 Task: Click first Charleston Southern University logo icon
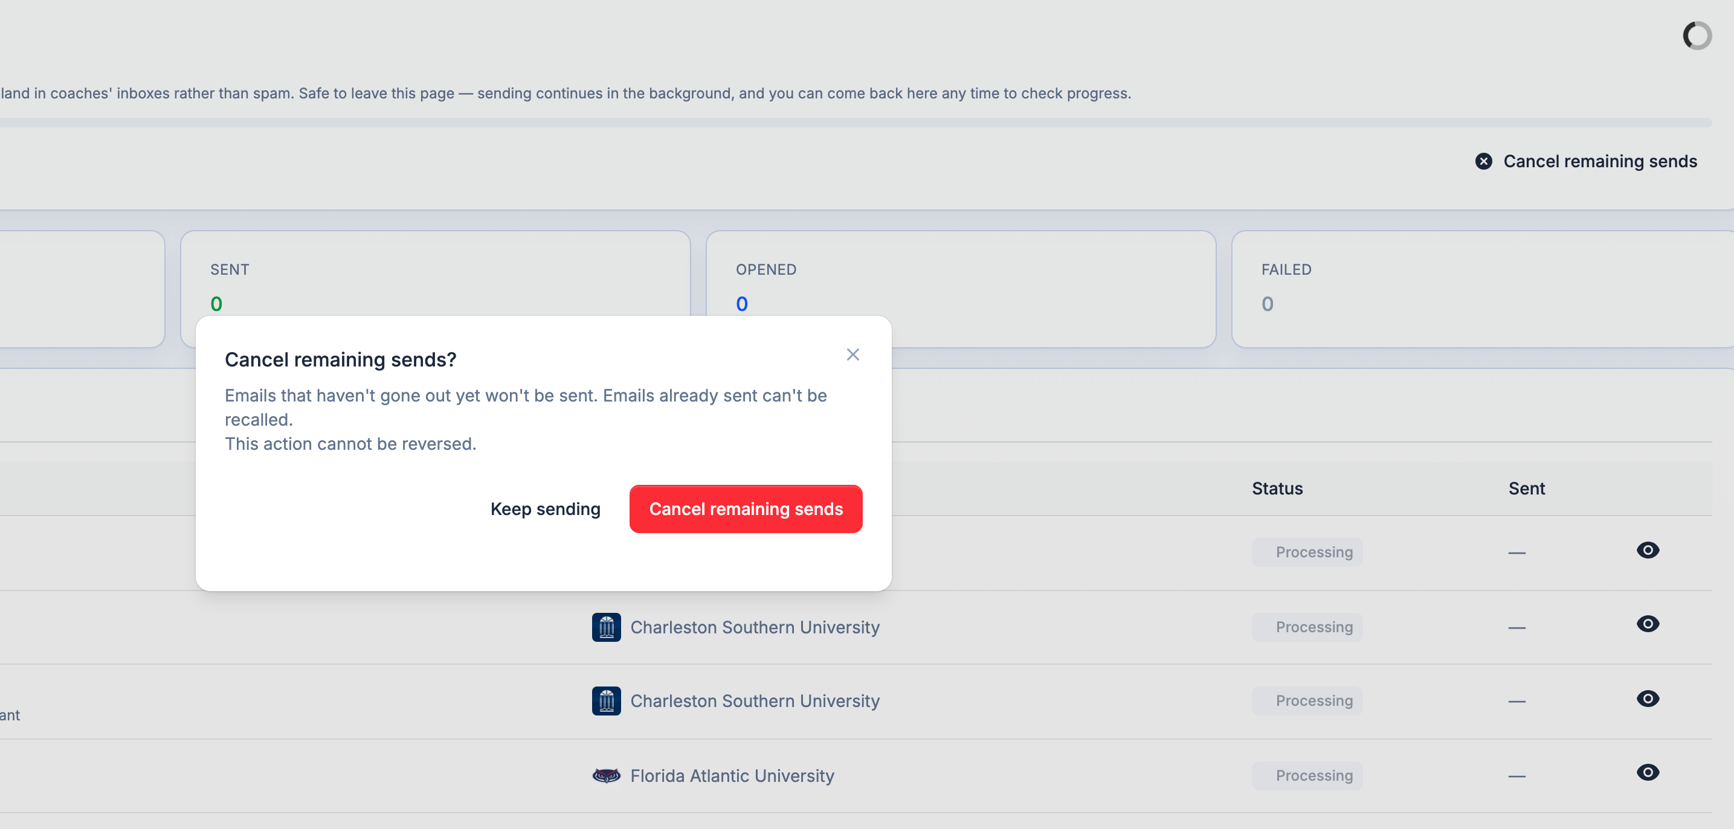[606, 627]
